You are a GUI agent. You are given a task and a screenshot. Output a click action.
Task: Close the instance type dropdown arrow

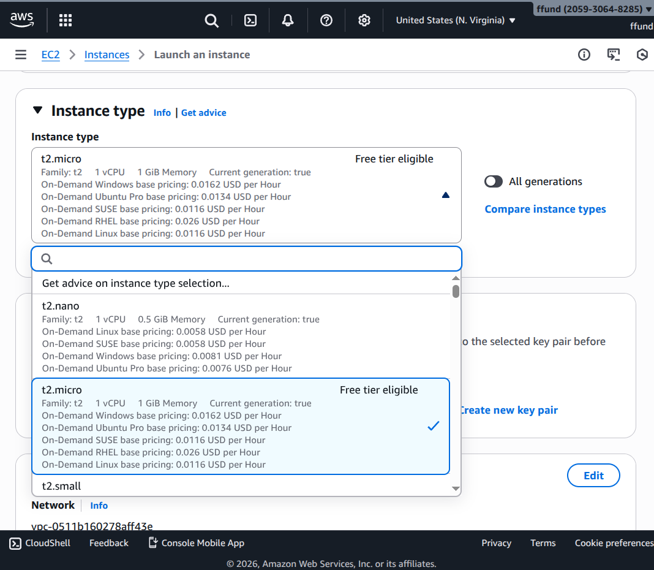(x=446, y=195)
